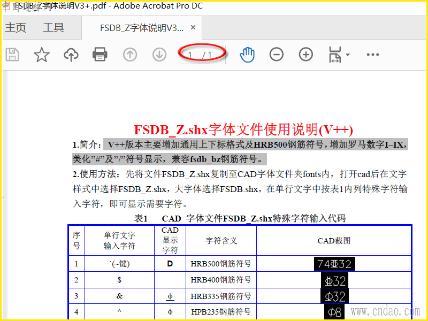Go to next page arrow

click(159, 55)
